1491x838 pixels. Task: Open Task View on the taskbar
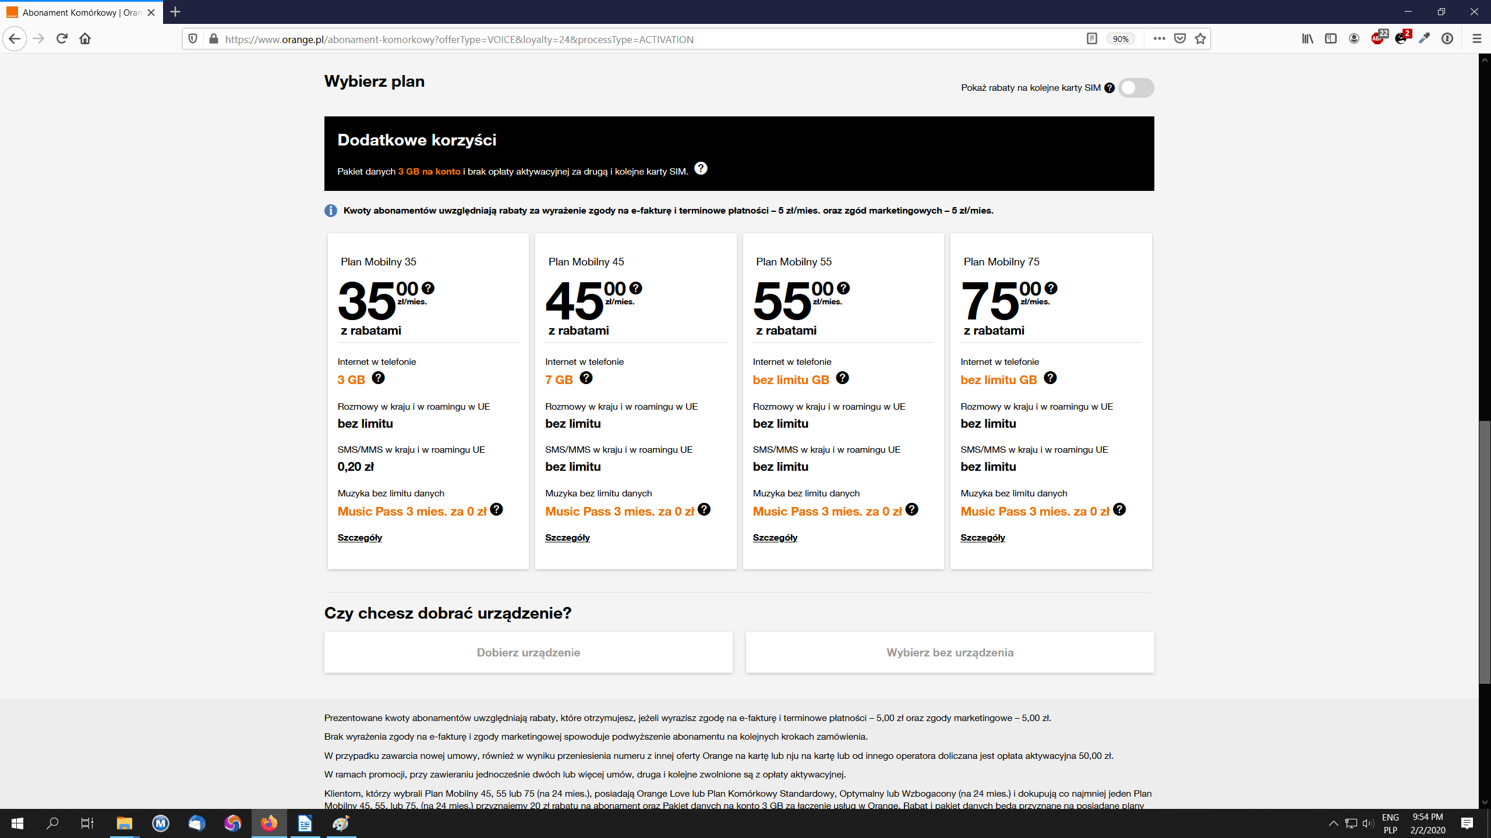coord(87,823)
